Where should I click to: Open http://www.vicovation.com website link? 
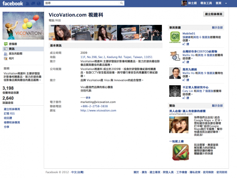[98, 111]
